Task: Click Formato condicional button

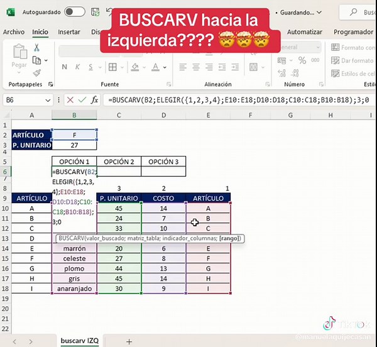Action: click(352, 48)
